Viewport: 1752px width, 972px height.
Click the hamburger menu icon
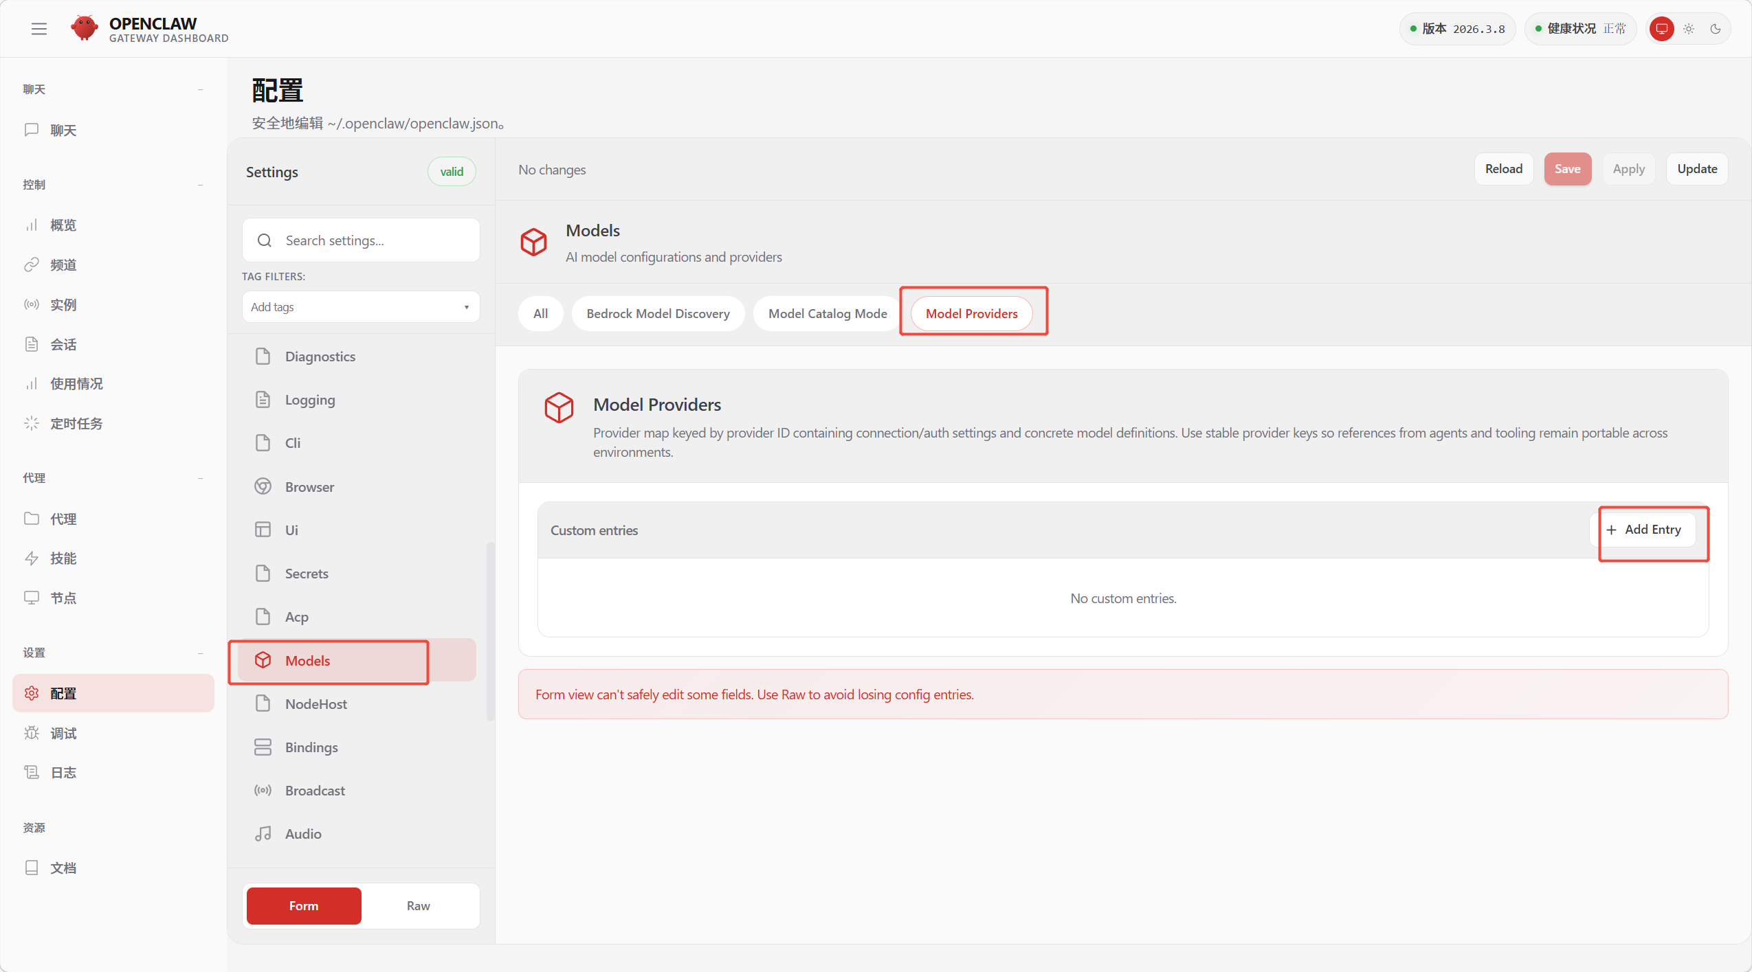pyautogui.click(x=39, y=29)
